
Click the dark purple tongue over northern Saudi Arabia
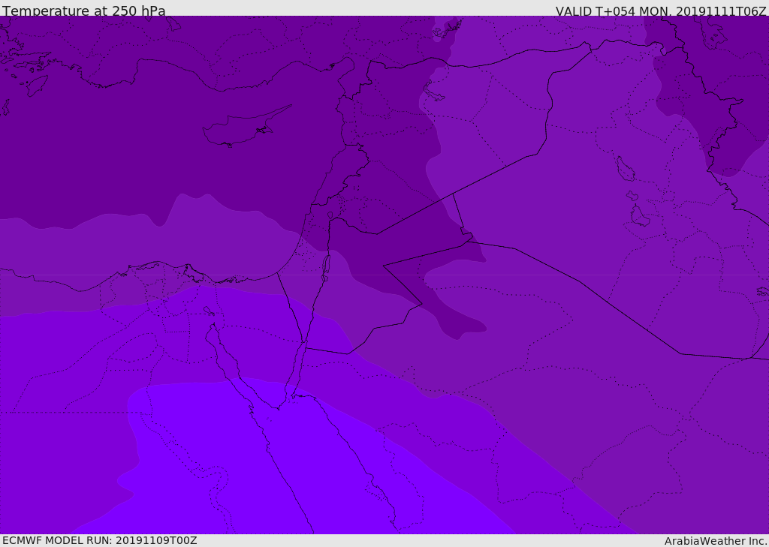point(451,315)
